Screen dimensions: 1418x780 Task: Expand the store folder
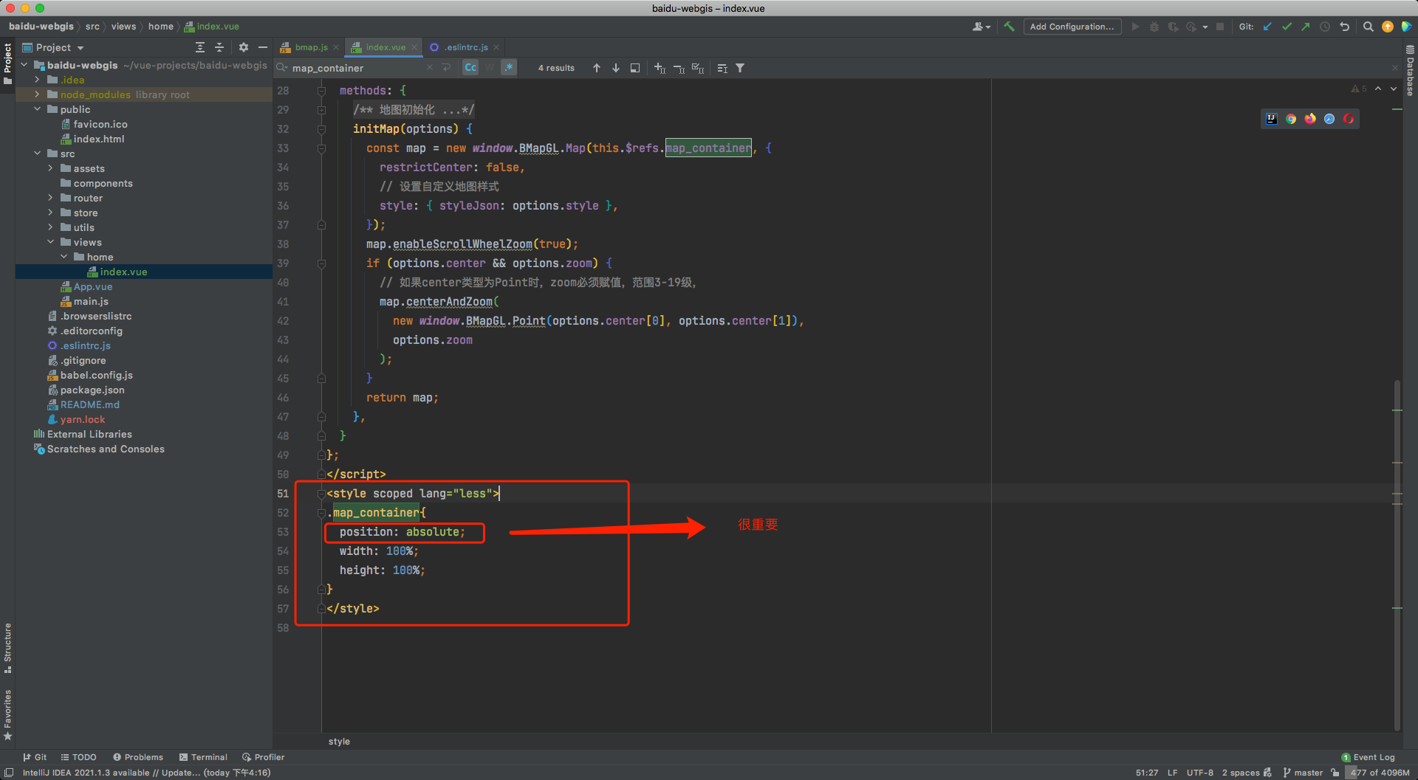pos(50,213)
